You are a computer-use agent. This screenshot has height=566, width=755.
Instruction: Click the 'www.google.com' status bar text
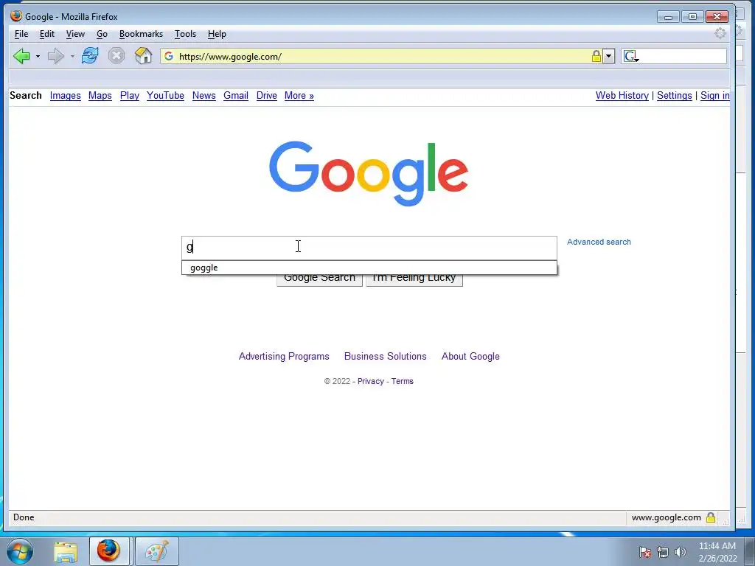point(667,517)
